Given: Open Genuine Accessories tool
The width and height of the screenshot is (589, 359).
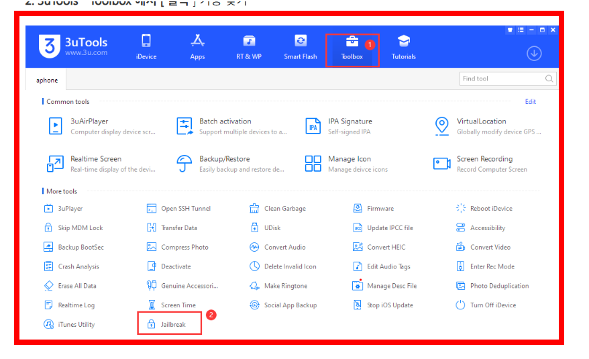Looking at the screenshot, I should [182, 286].
